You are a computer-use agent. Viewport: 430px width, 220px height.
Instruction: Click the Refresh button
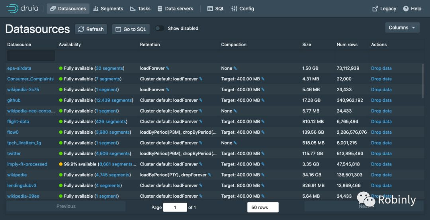point(91,29)
